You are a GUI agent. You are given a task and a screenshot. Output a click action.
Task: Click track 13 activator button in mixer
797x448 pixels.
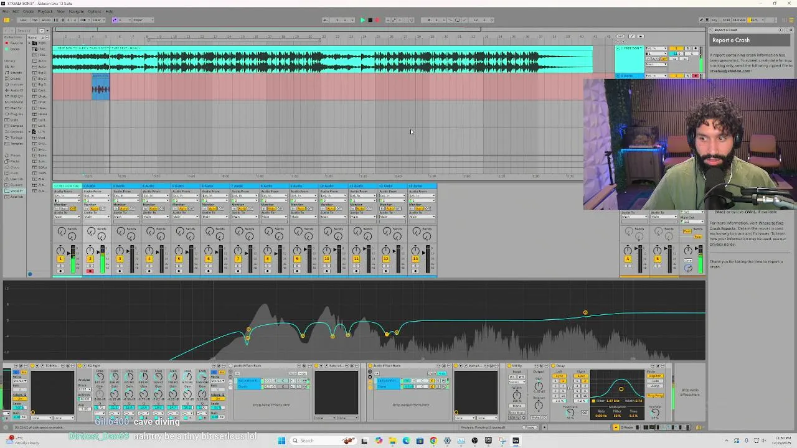(x=415, y=259)
